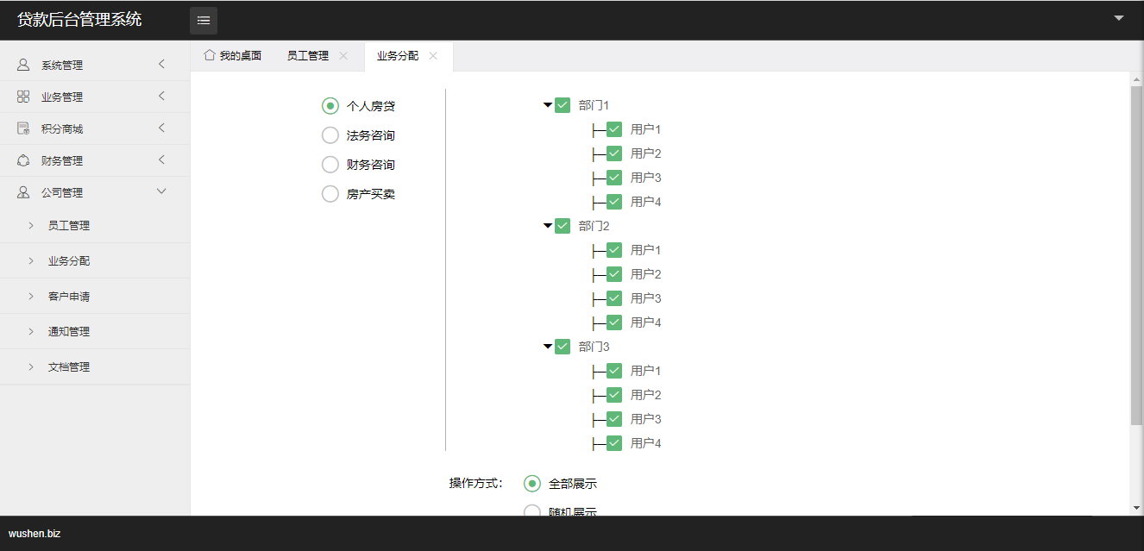Image resolution: width=1144 pixels, height=551 pixels.
Task: Click the 业务管理 grid icon
Action: tap(23, 97)
